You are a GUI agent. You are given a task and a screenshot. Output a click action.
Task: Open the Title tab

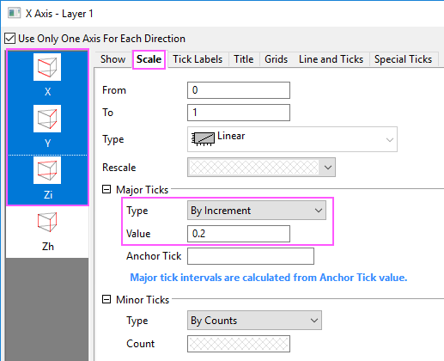coord(244,59)
